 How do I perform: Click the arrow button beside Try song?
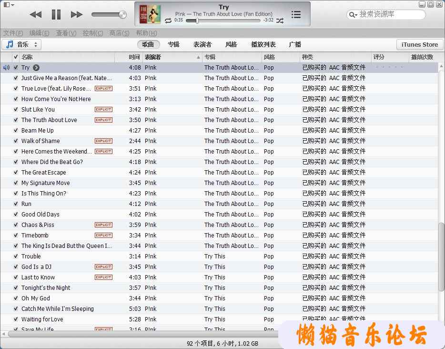(36, 68)
